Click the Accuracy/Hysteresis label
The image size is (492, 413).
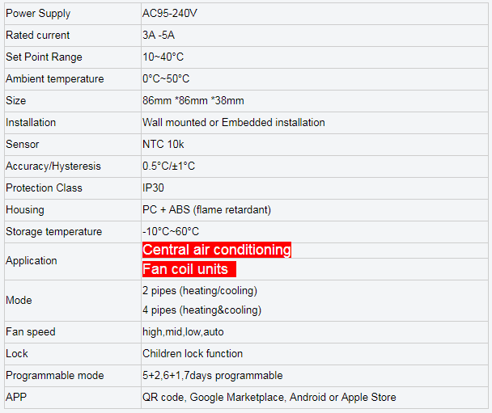[x=53, y=166]
